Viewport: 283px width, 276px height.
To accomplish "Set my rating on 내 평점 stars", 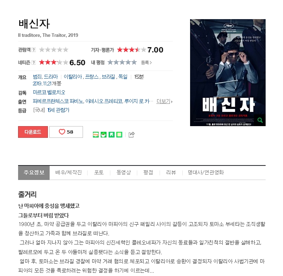I will pyautogui.click(x=122, y=63).
